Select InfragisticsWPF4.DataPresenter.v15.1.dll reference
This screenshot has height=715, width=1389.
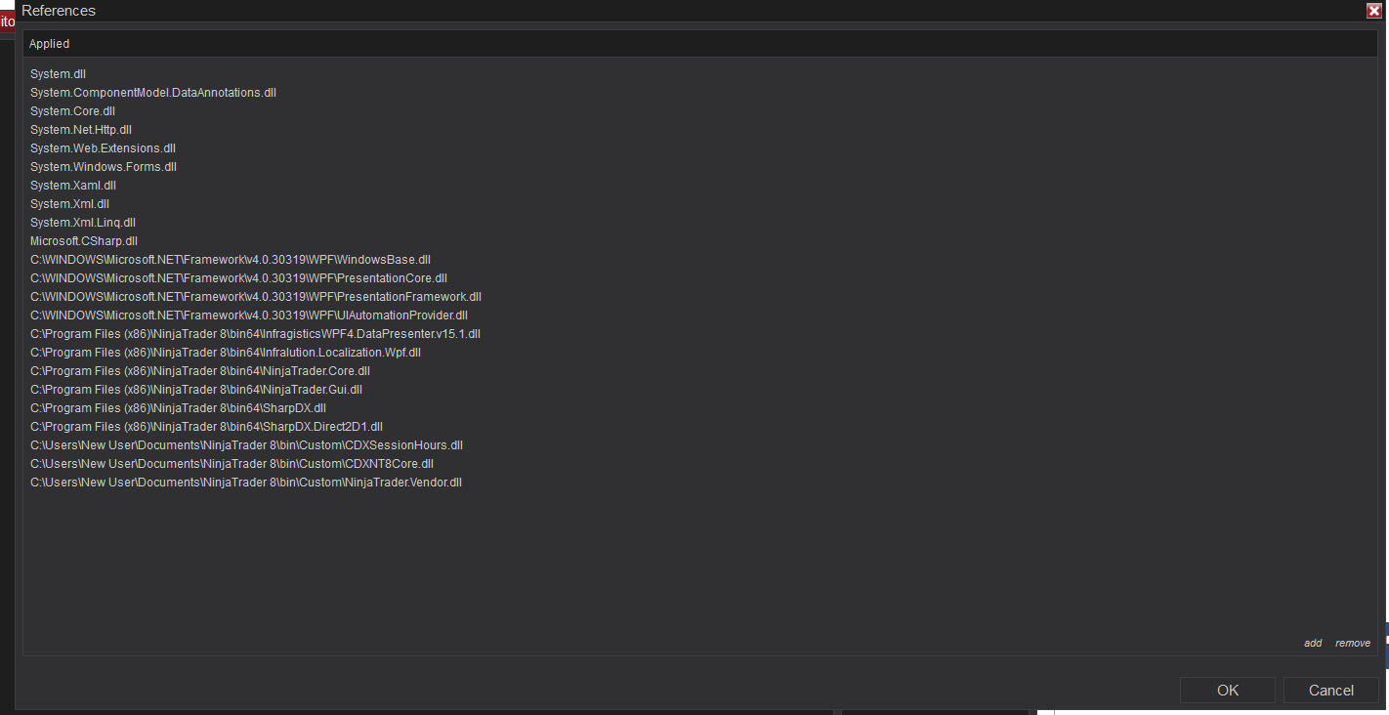pyautogui.click(x=256, y=334)
